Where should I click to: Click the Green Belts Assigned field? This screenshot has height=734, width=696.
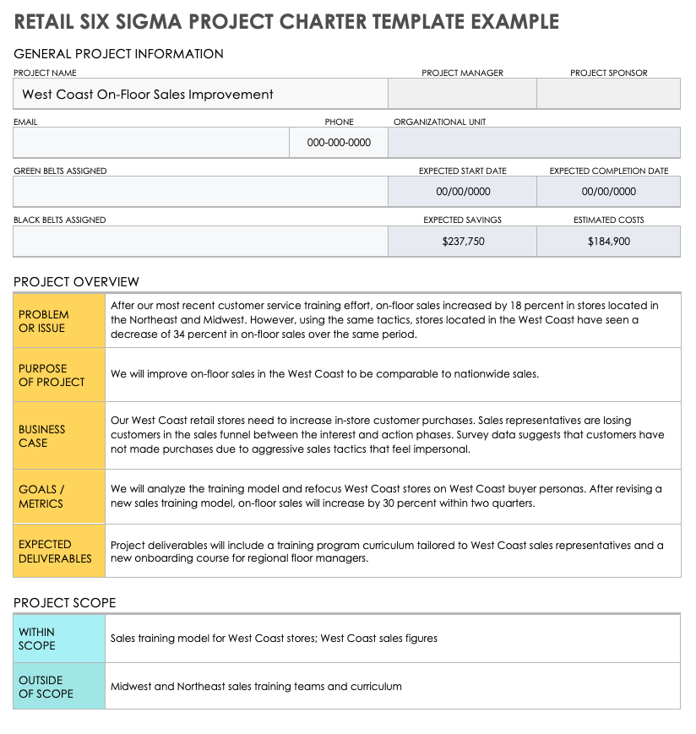click(200, 192)
